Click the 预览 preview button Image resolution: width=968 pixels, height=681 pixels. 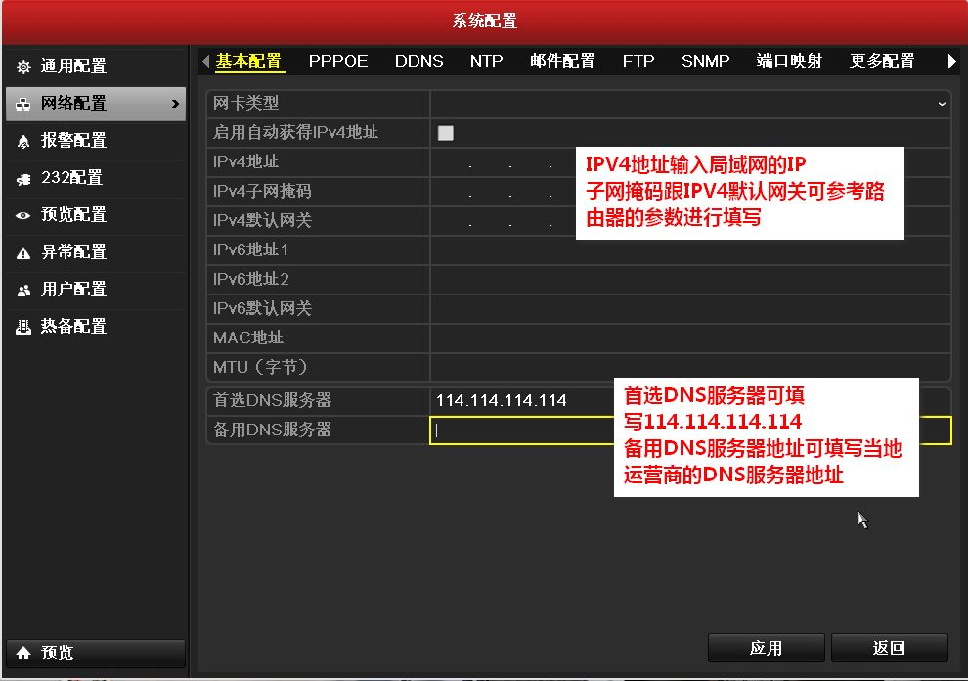click(95, 653)
